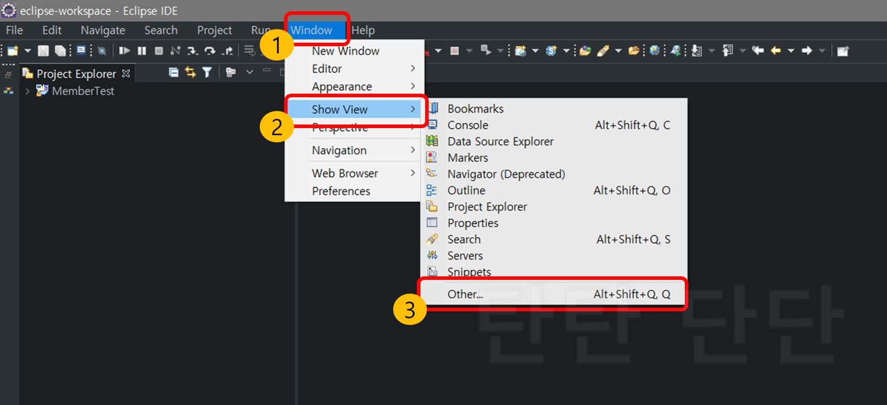Open the Project Explorer View Menu chevron

click(250, 72)
